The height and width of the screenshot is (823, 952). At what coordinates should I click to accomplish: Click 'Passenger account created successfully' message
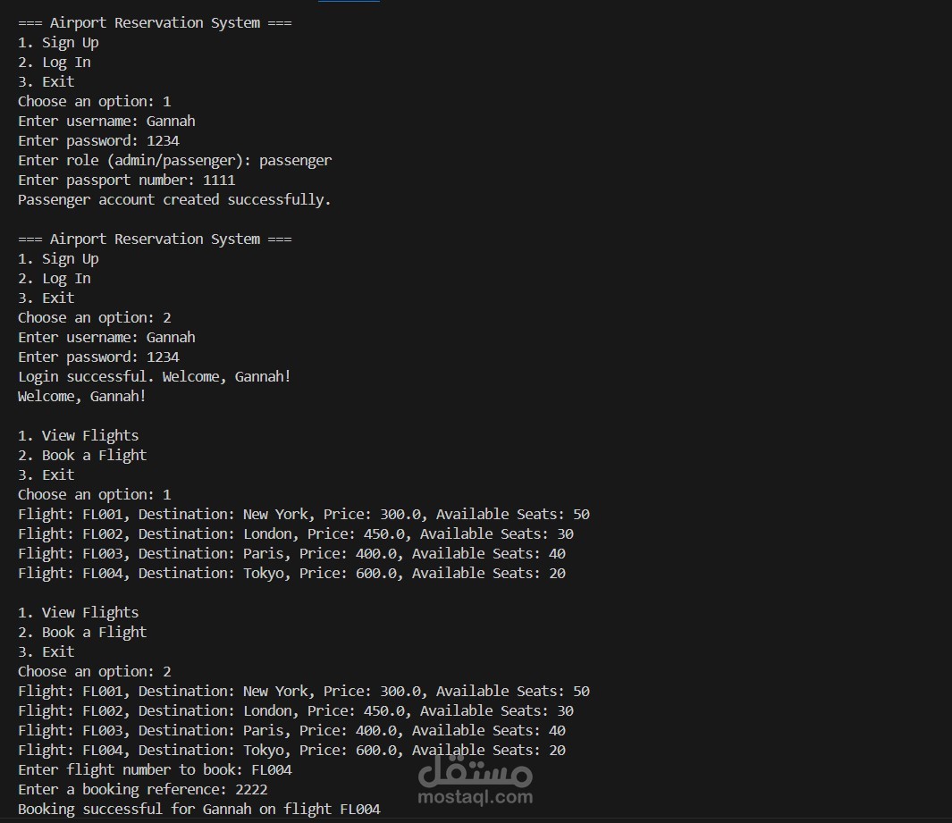pyautogui.click(x=174, y=199)
